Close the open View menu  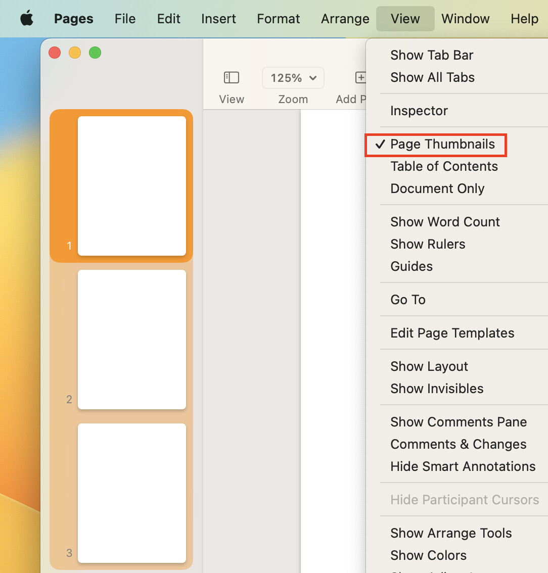(x=405, y=19)
